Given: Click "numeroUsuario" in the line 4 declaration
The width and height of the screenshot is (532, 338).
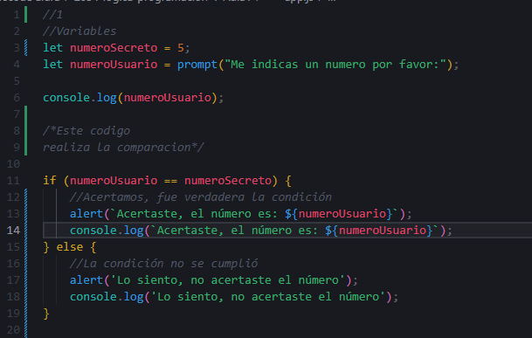Looking at the screenshot, I should pos(114,65).
